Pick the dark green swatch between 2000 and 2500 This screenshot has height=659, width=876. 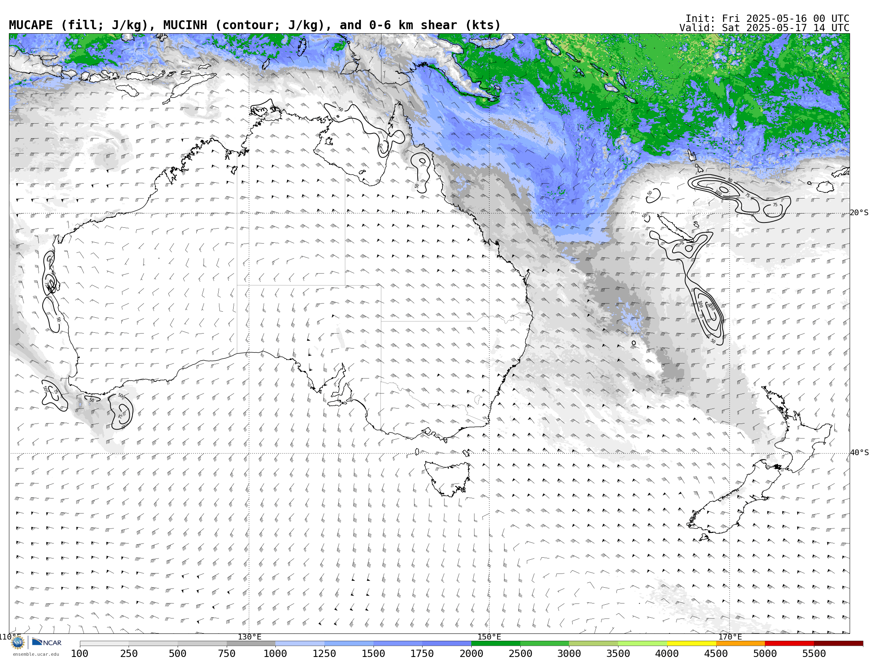click(496, 644)
